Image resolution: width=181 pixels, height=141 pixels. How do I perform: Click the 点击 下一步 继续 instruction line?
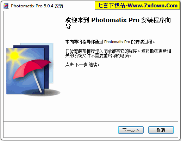(82, 65)
